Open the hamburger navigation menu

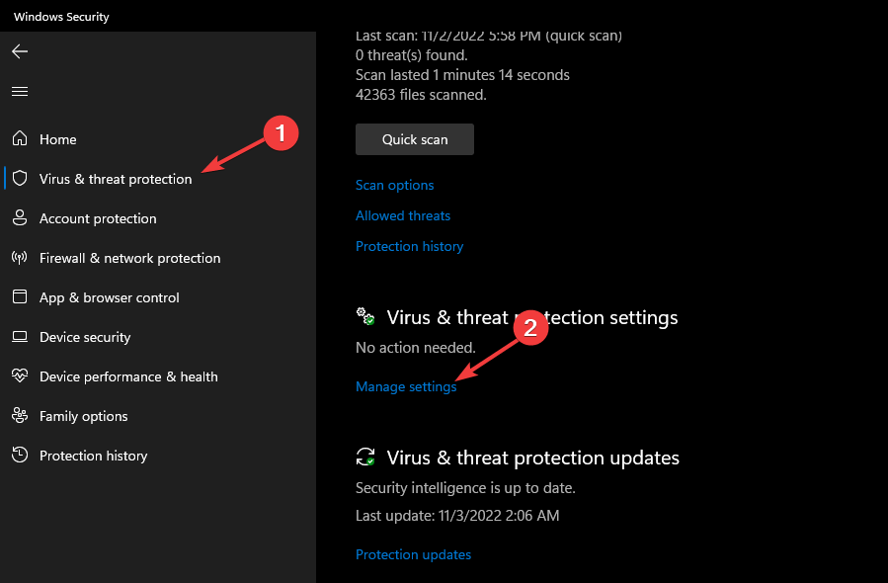(20, 91)
